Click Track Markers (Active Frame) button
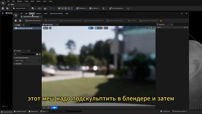 tap(70, 21)
